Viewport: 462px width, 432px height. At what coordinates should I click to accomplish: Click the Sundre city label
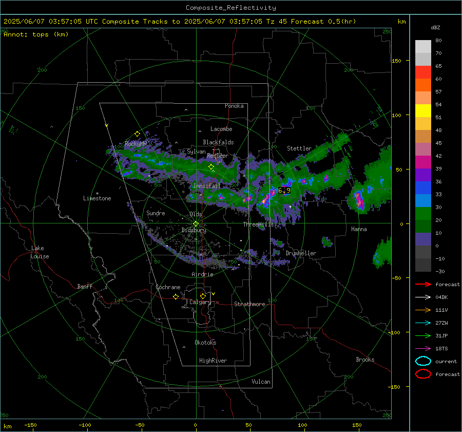click(156, 213)
